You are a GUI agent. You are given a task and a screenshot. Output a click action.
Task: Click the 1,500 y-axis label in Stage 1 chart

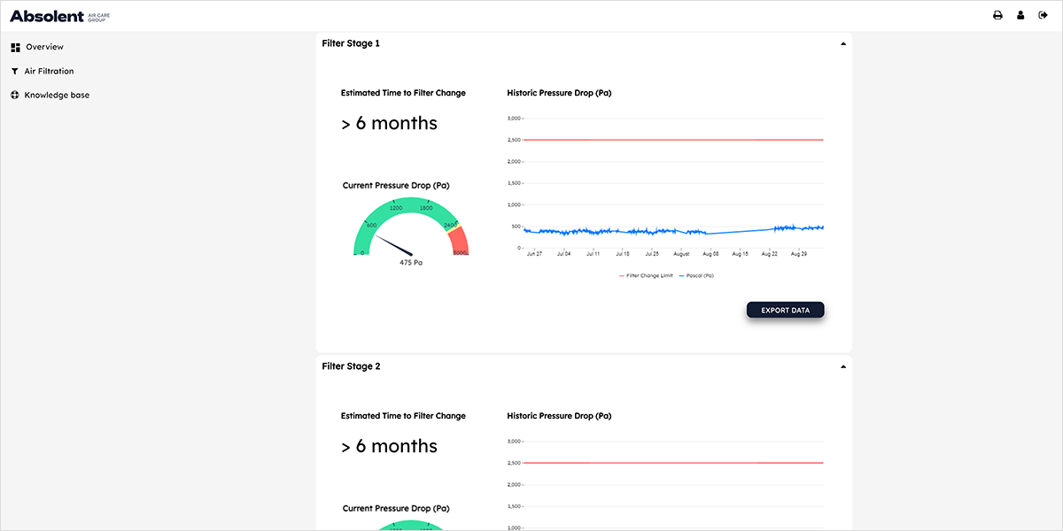coord(513,183)
